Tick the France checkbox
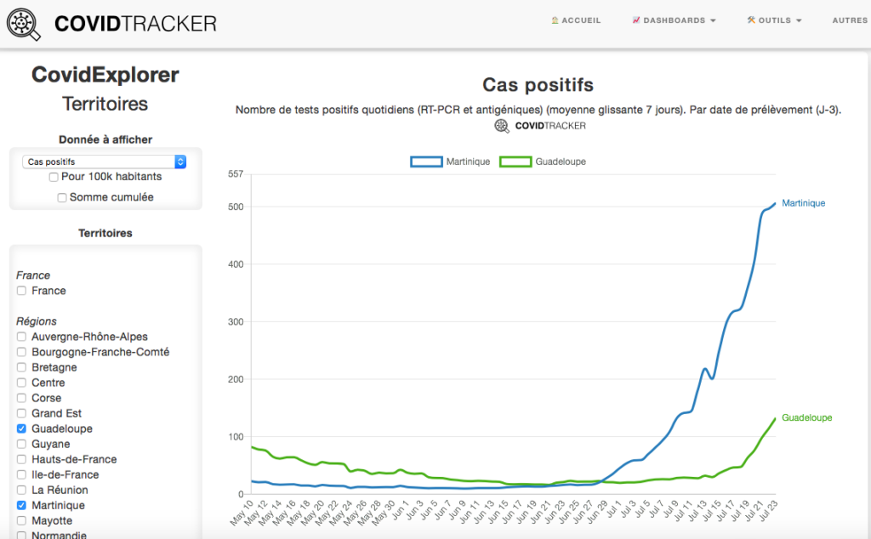 pos(21,291)
